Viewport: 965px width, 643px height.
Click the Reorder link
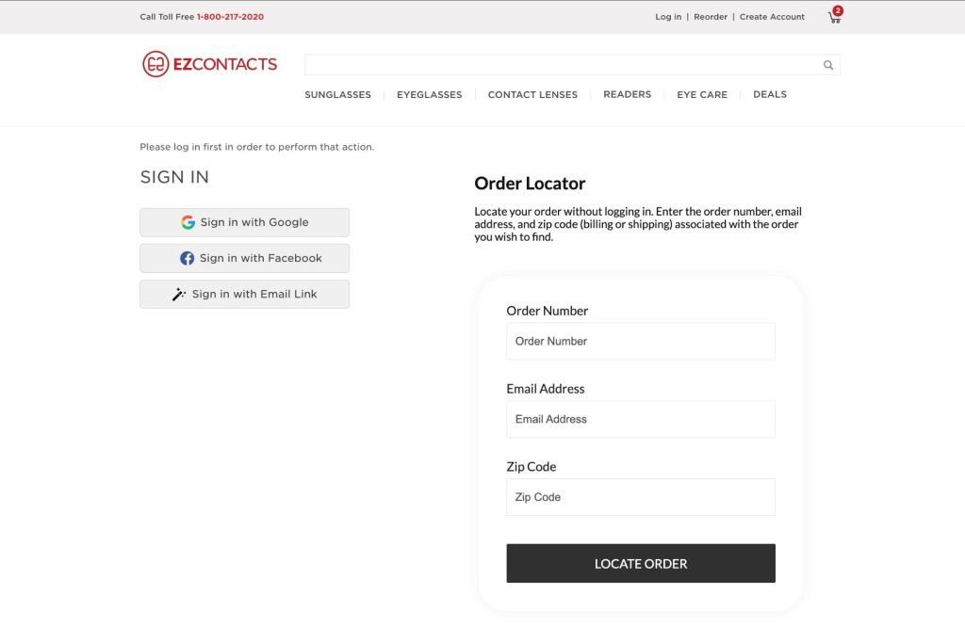click(x=711, y=16)
